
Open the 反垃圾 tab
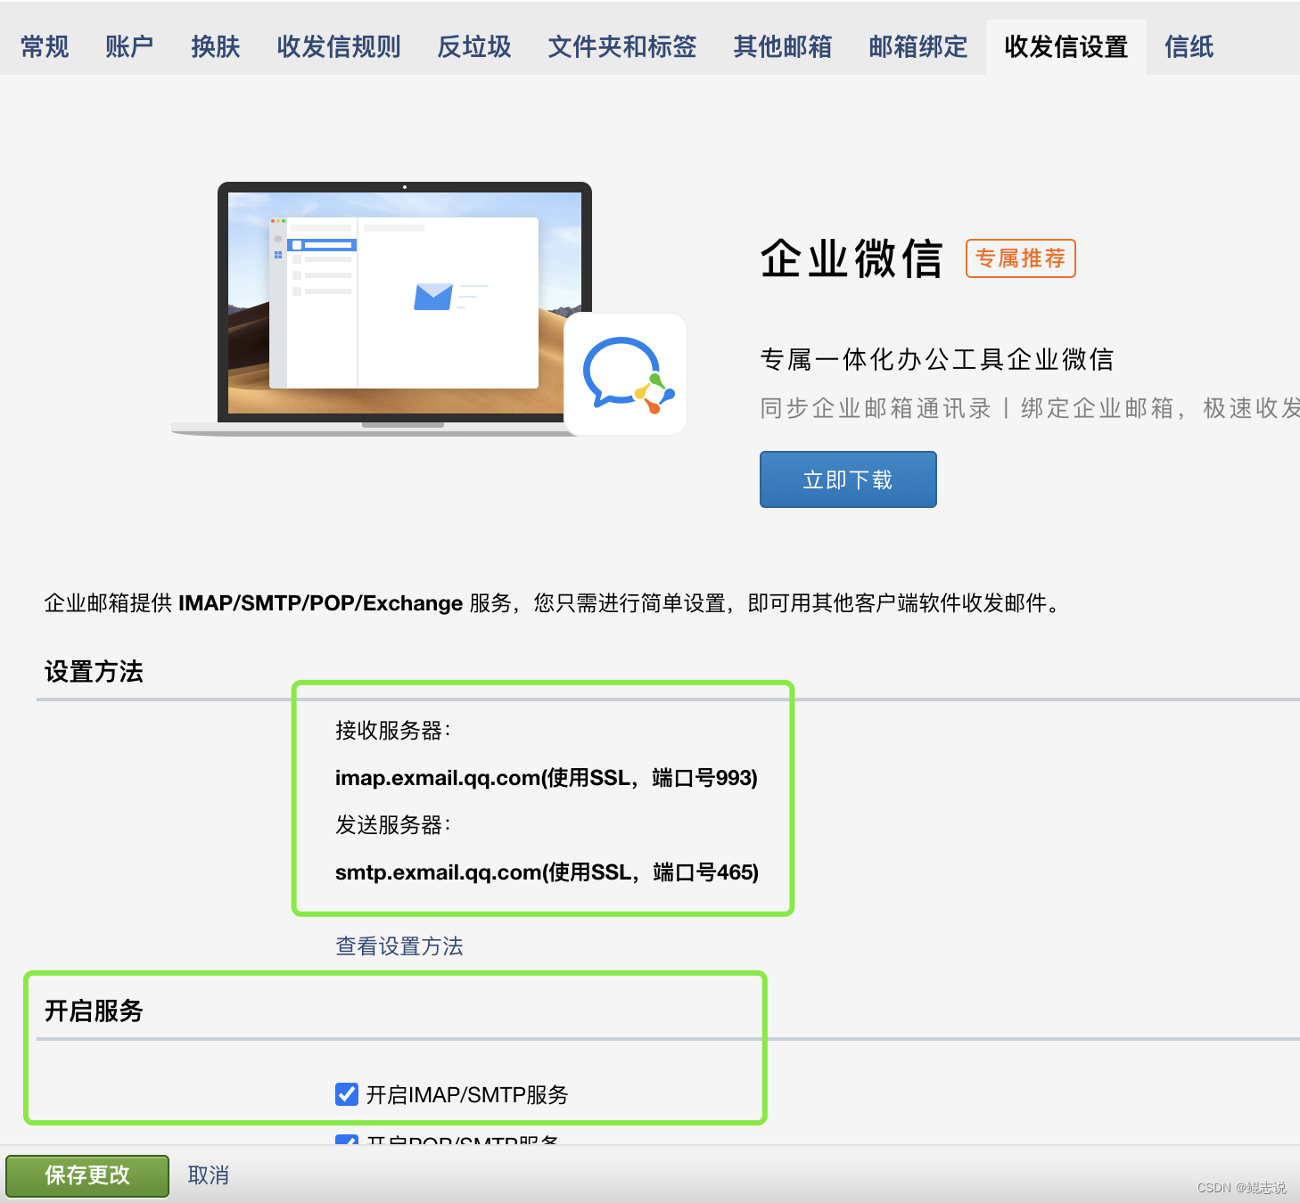tap(474, 47)
